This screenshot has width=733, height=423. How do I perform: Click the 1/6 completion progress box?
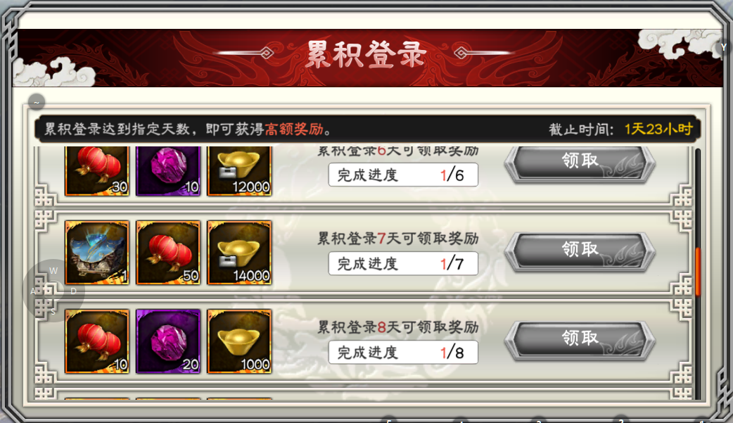[403, 175]
